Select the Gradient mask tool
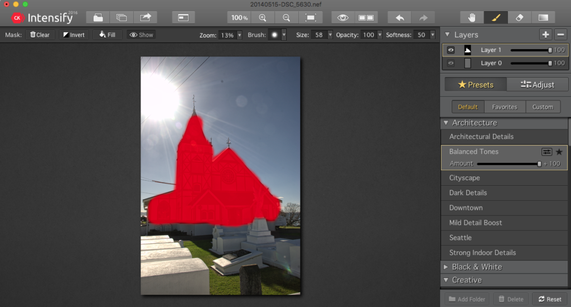 (x=543, y=17)
